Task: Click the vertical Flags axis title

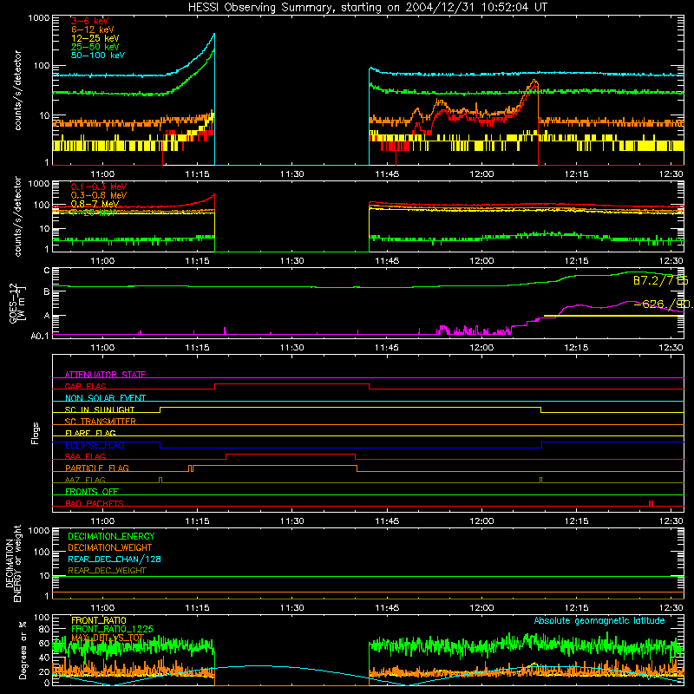Action: pyautogui.click(x=36, y=433)
